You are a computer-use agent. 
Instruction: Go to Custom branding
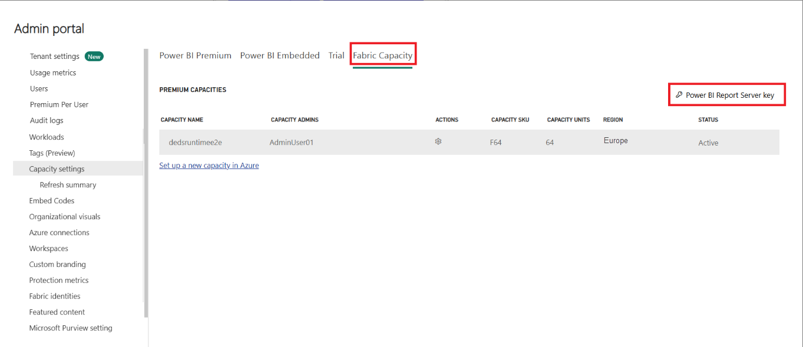pos(58,264)
